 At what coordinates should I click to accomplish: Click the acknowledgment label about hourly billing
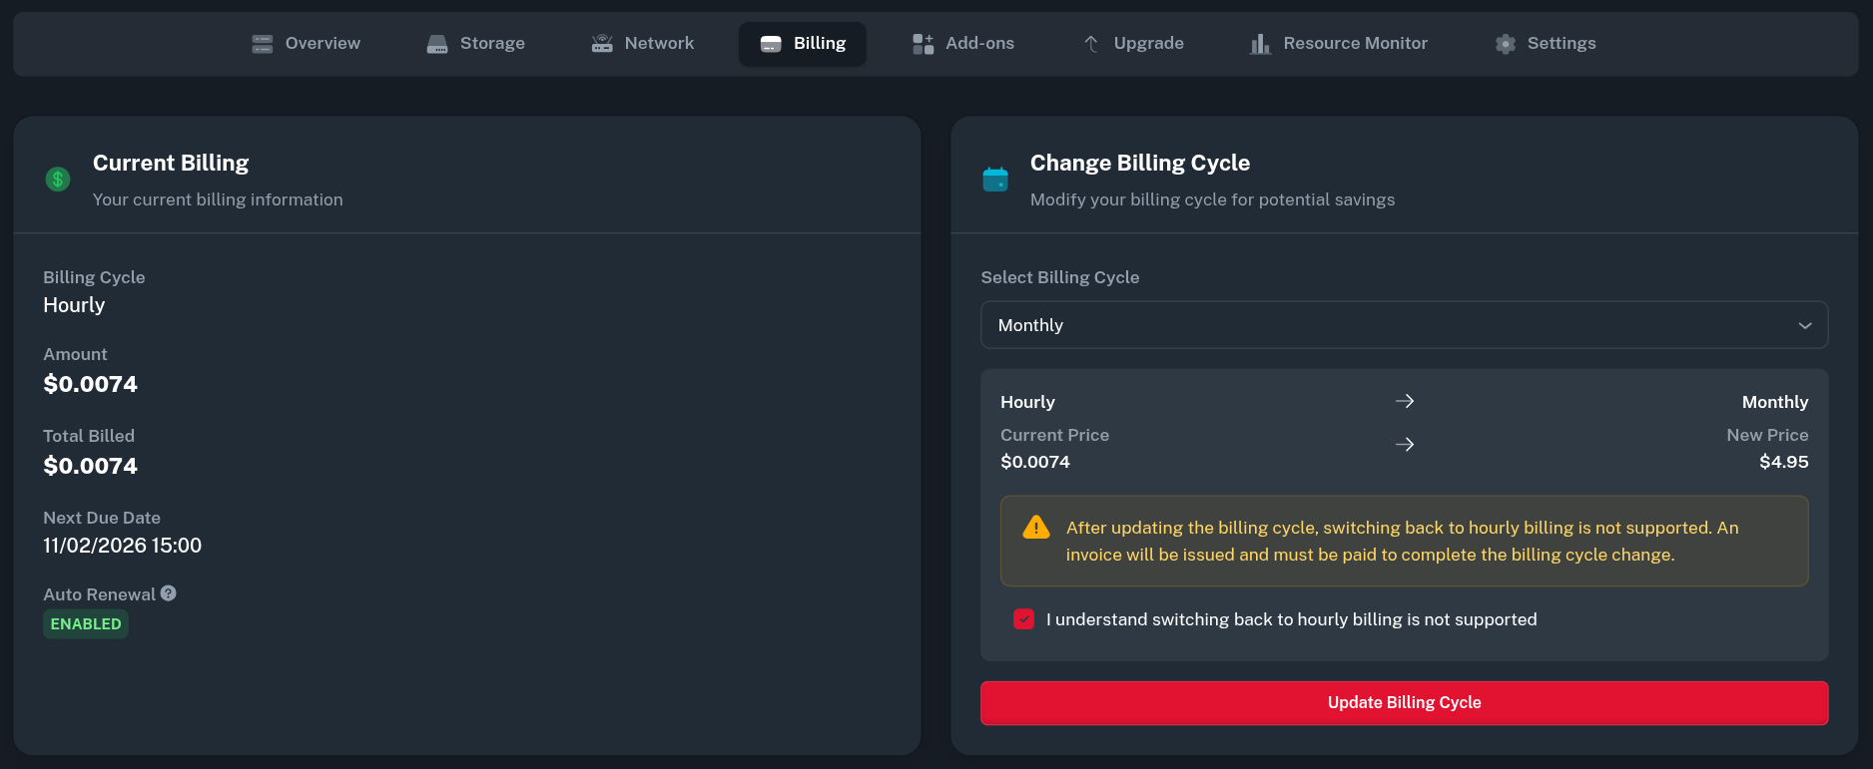coord(1291,619)
